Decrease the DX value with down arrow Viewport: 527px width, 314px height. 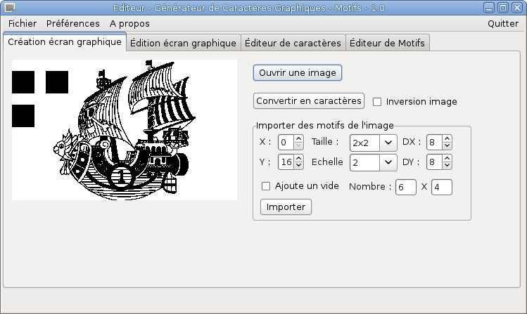[x=447, y=146]
